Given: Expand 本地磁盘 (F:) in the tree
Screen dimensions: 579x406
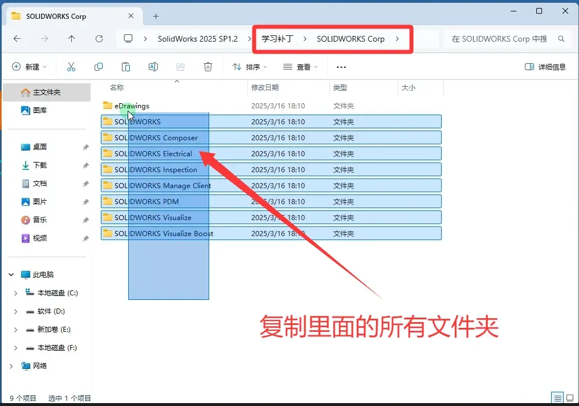Looking at the screenshot, I should 15,348.
